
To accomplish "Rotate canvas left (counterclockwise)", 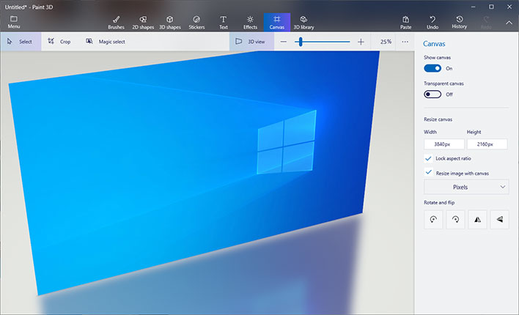I will (433, 219).
